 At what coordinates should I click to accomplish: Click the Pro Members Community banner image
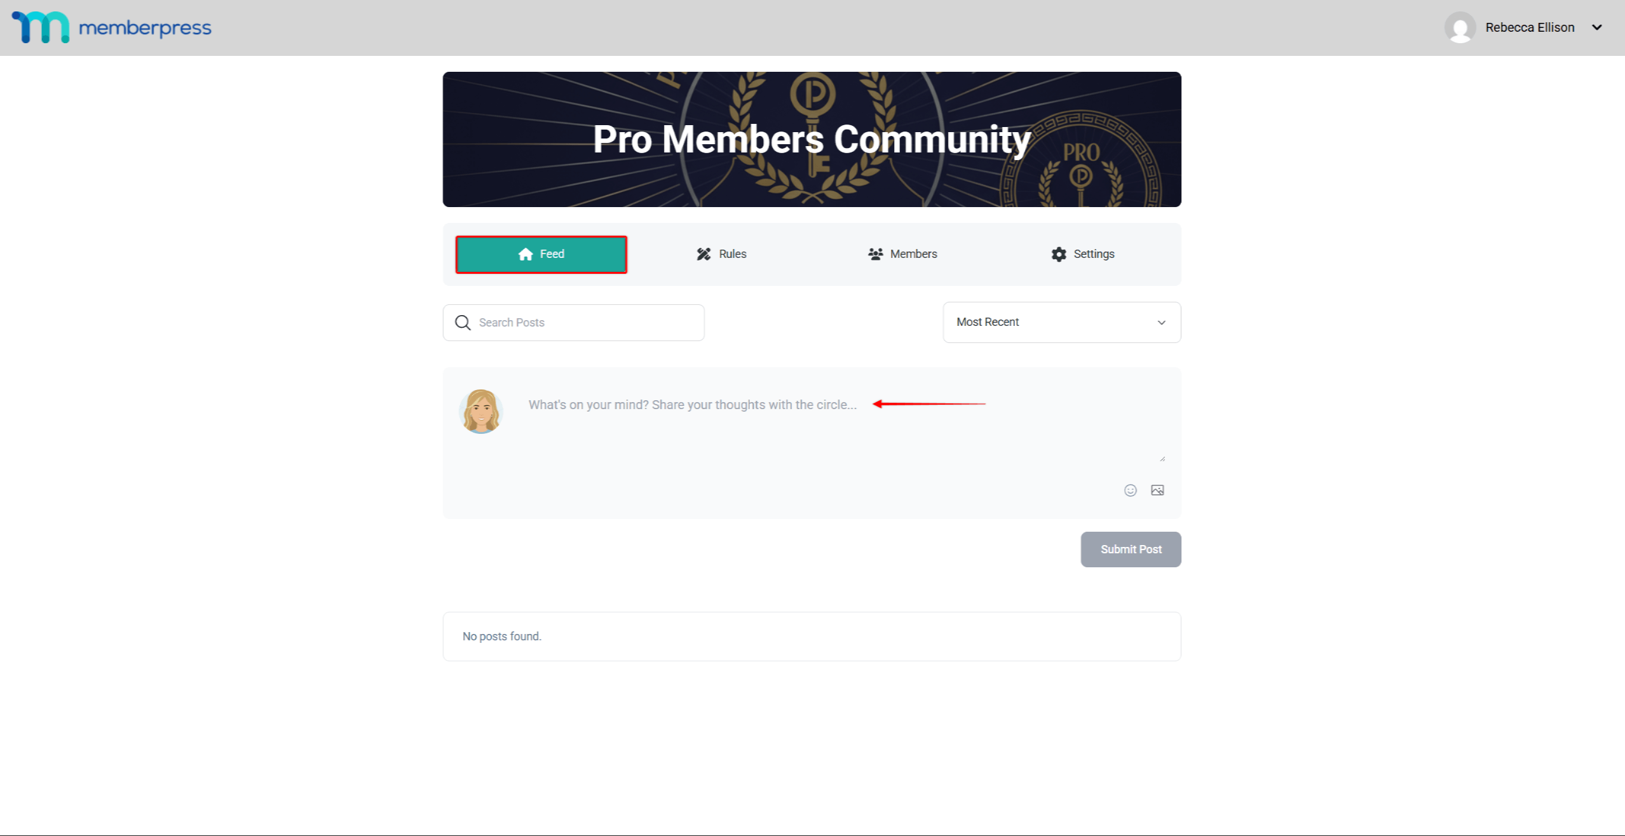[x=812, y=139]
